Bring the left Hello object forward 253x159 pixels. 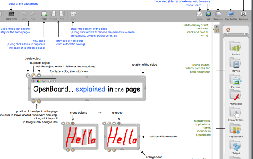68,150
